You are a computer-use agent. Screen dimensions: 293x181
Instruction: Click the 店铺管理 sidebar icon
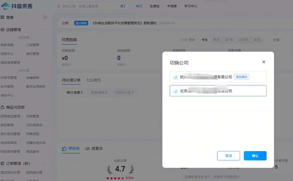3,30
